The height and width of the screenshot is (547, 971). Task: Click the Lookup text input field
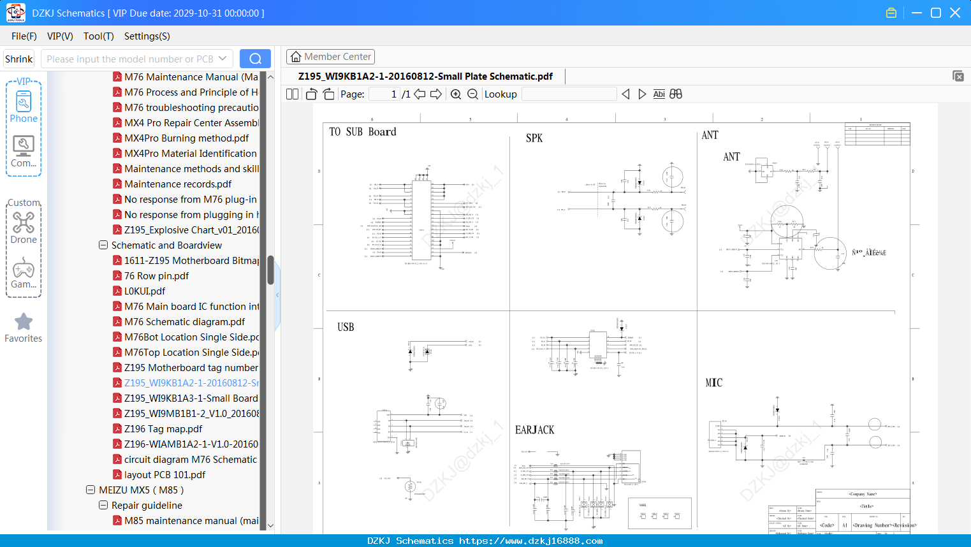(x=569, y=94)
